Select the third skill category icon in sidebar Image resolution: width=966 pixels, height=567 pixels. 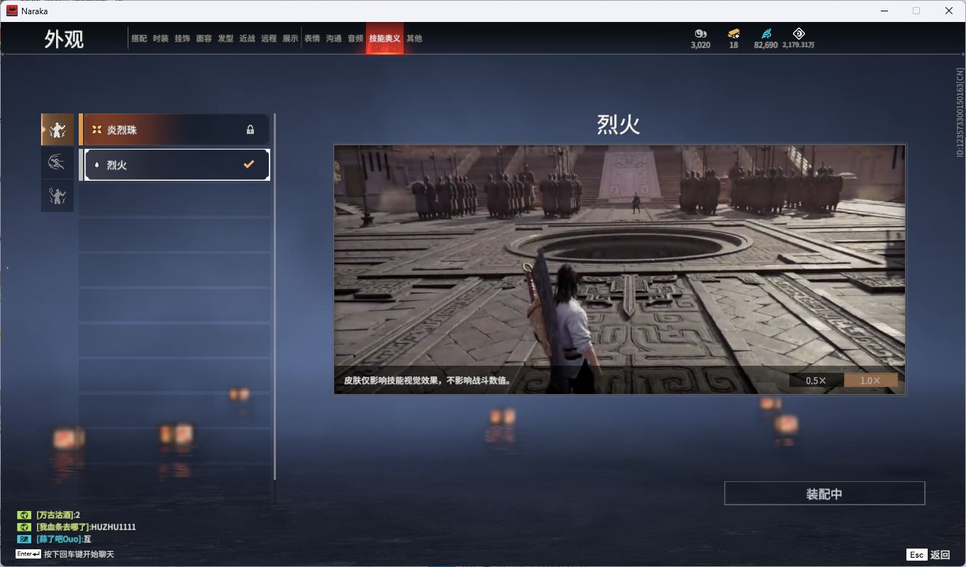click(57, 196)
